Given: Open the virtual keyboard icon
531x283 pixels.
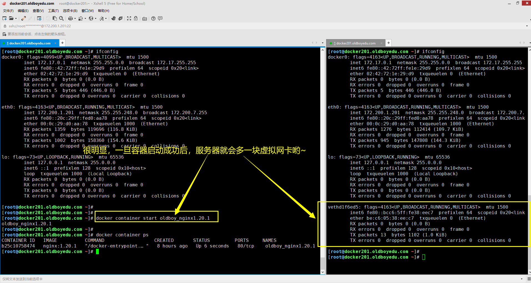Looking at the screenshot, I should pos(145,19).
